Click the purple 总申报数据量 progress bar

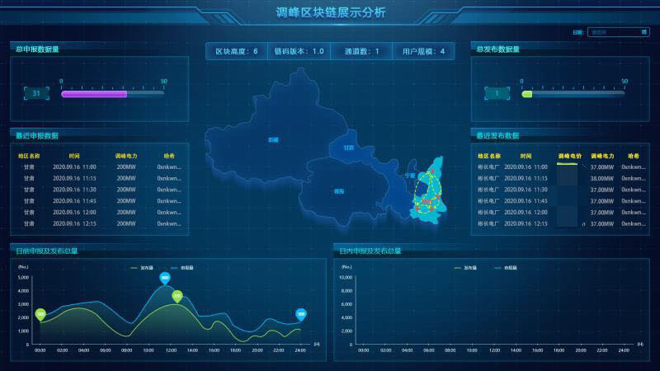click(x=94, y=94)
